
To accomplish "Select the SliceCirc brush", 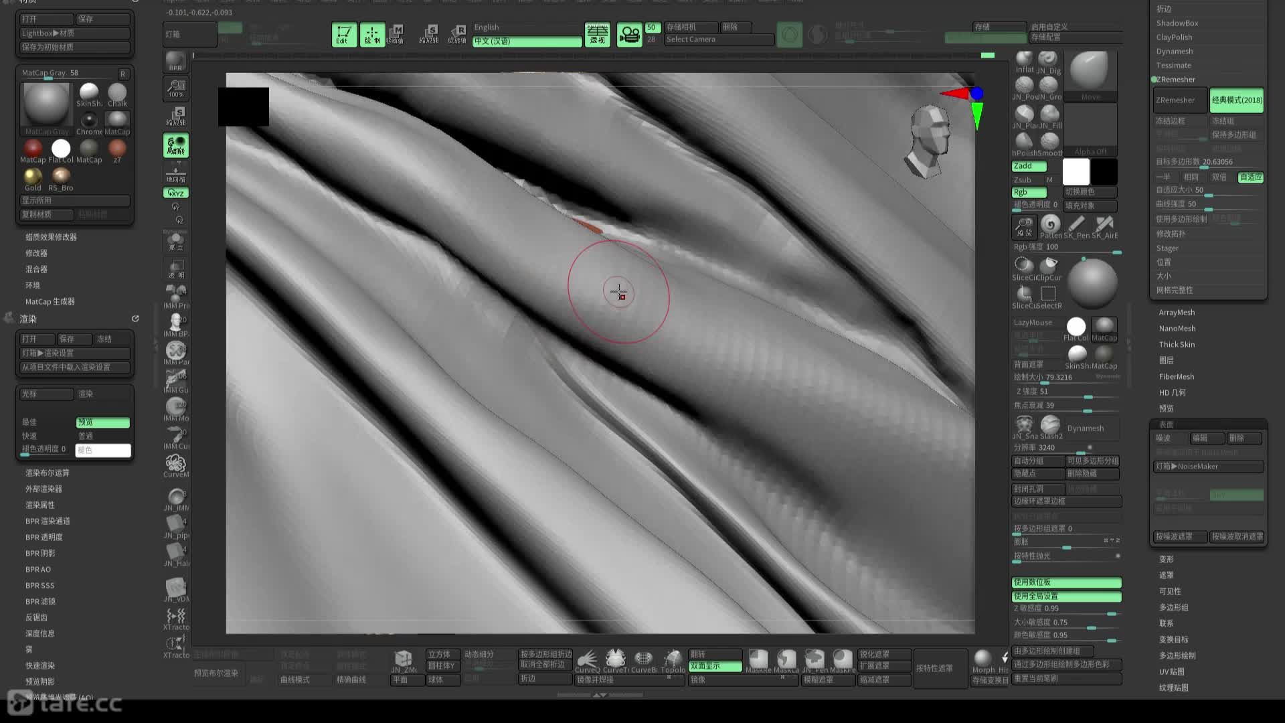I will 1024,269.
